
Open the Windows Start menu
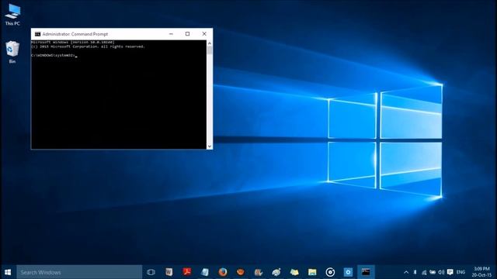[8, 272]
